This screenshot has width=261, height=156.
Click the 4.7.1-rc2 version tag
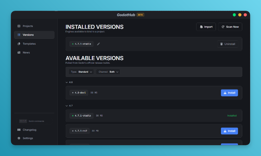click(x=80, y=131)
